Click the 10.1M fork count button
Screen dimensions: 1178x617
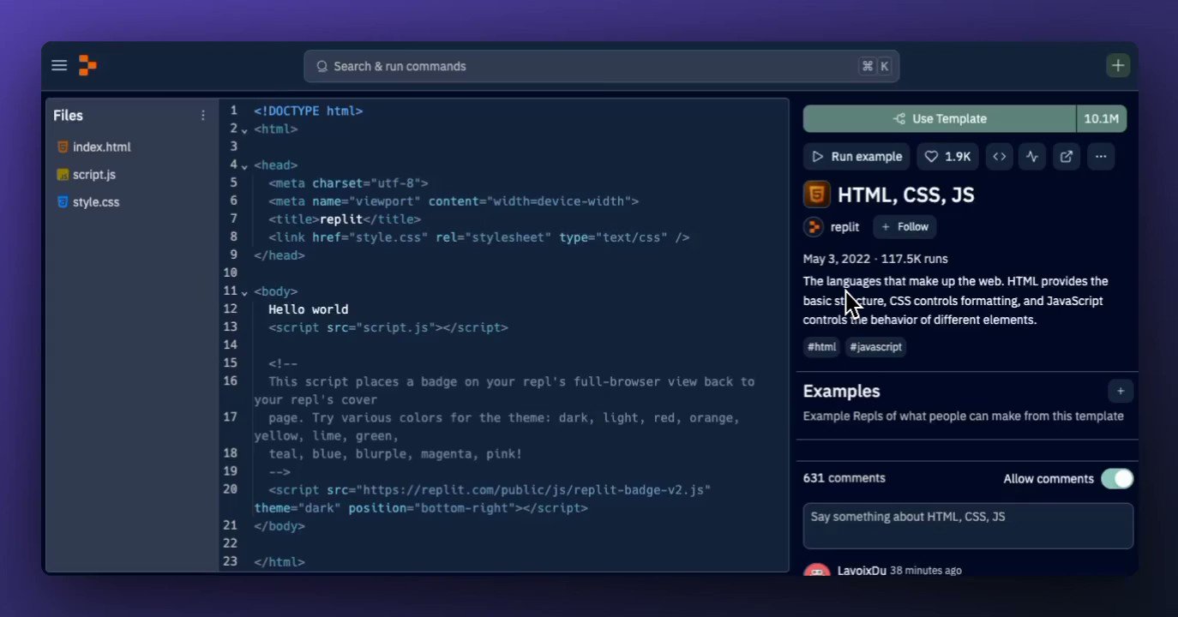pyautogui.click(x=1102, y=119)
